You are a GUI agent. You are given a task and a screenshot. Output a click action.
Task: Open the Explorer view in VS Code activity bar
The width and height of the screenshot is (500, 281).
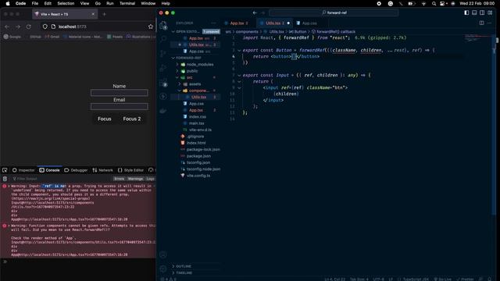[x=163, y=26]
